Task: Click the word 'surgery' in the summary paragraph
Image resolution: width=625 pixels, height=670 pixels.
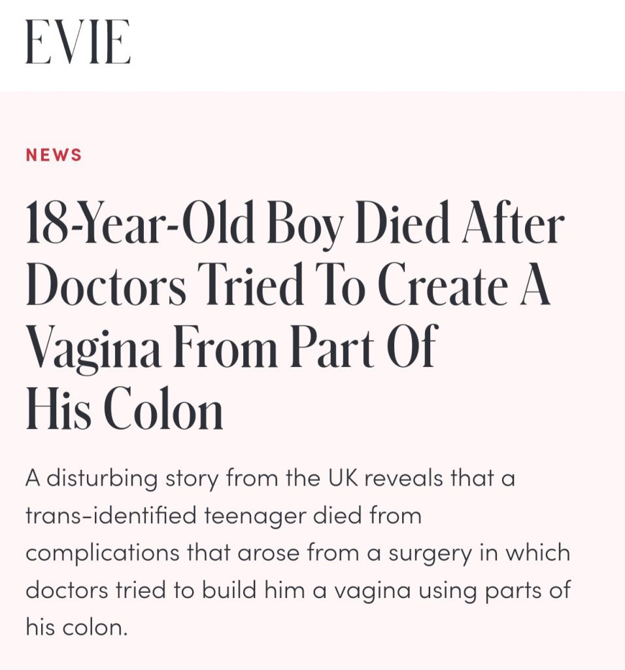Action: point(430,554)
